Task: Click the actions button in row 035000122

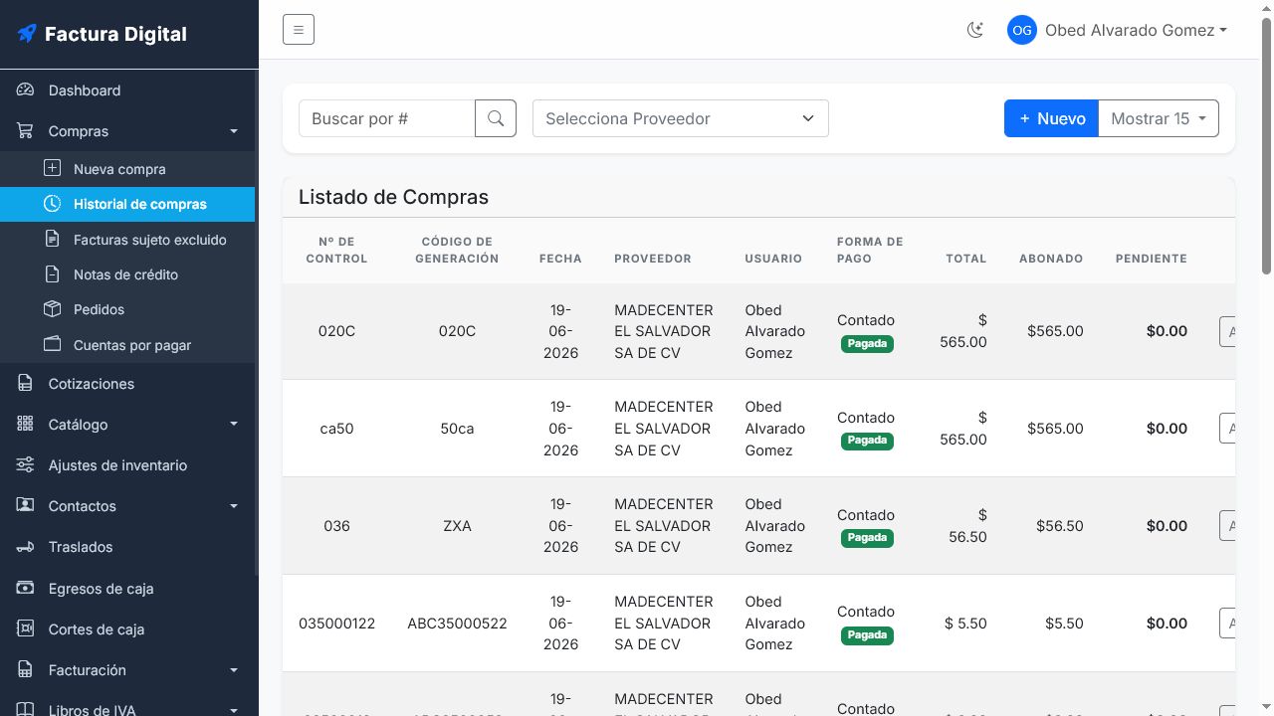Action: 1228,624
